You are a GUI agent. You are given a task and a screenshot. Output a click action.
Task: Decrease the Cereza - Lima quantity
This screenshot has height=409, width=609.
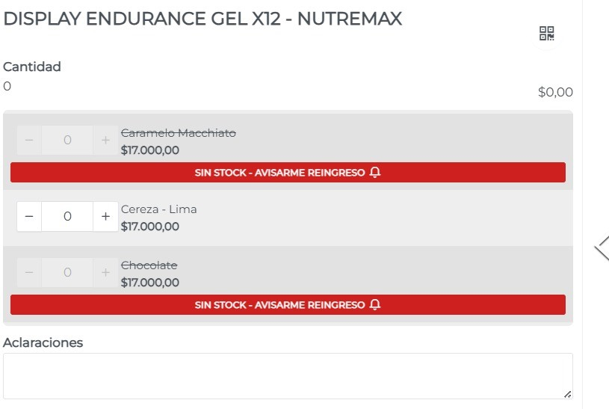[x=29, y=216]
